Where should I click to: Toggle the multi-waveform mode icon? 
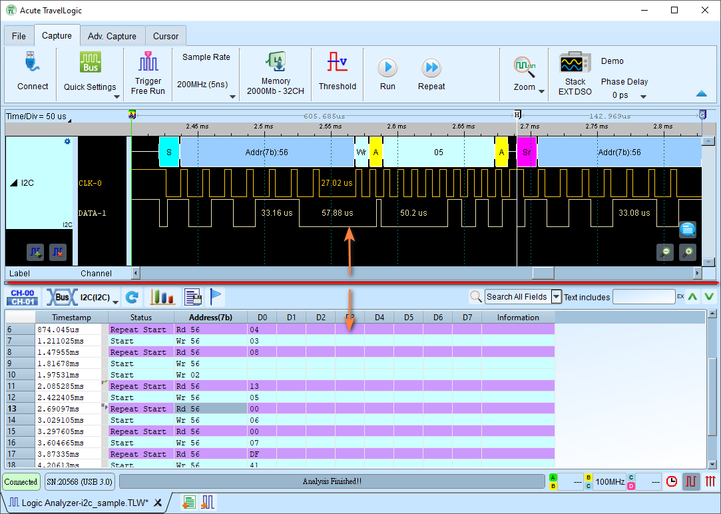coord(710,481)
